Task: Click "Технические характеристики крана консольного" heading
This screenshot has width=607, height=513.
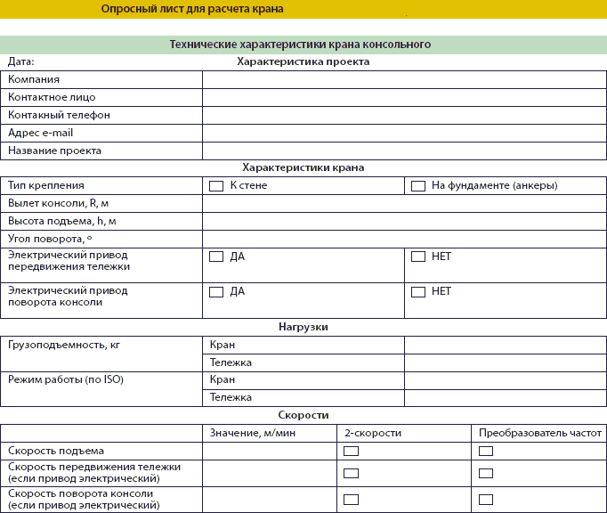Action: [x=300, y=45]
